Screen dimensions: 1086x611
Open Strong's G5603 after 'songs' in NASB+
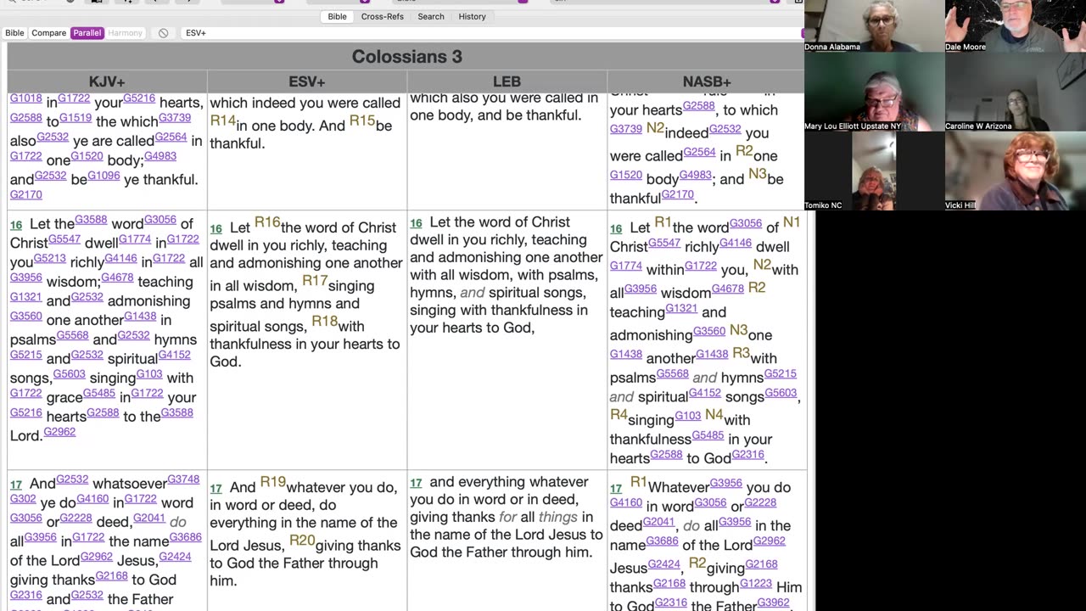pyautogui.click(x=781, y=393)
